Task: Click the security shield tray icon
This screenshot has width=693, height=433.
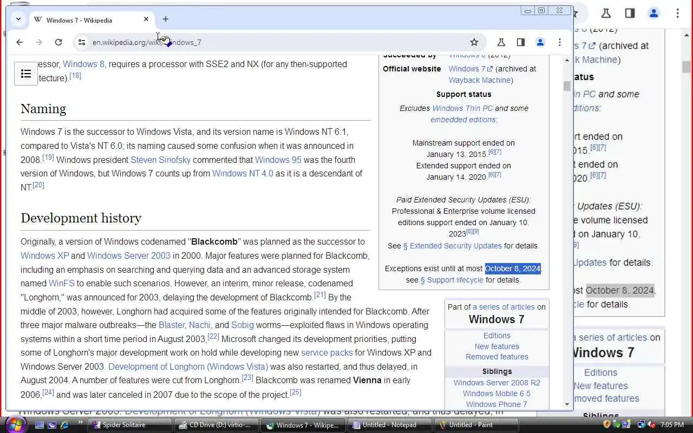Action: click(607, 424)
